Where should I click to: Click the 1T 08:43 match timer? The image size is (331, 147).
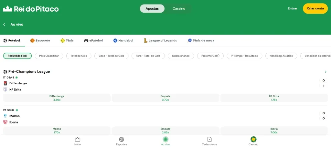tap(9, 78)
